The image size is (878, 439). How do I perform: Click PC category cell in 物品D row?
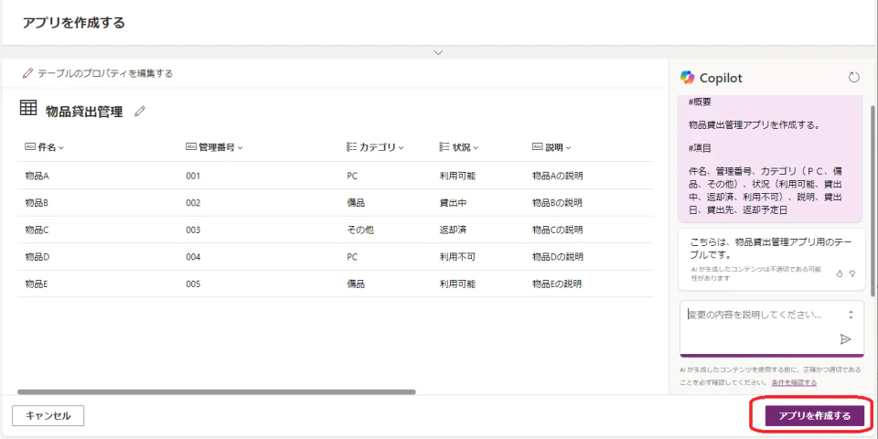click(x=352, y=256)
